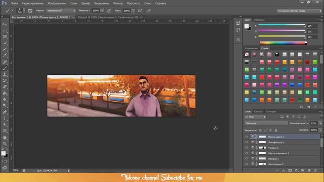Viewport: 324px width, 182px height.
Task: Select the Zoom magnifier tool
Action: tap(5, 144)
